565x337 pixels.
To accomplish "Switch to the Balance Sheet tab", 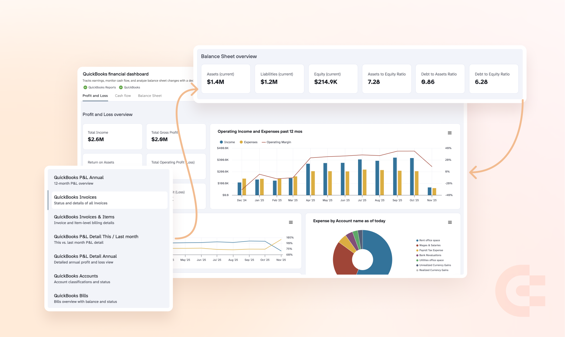I will (150, 96).
